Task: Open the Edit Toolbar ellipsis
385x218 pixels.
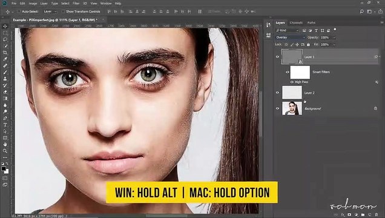Action: tap(5, 157)
